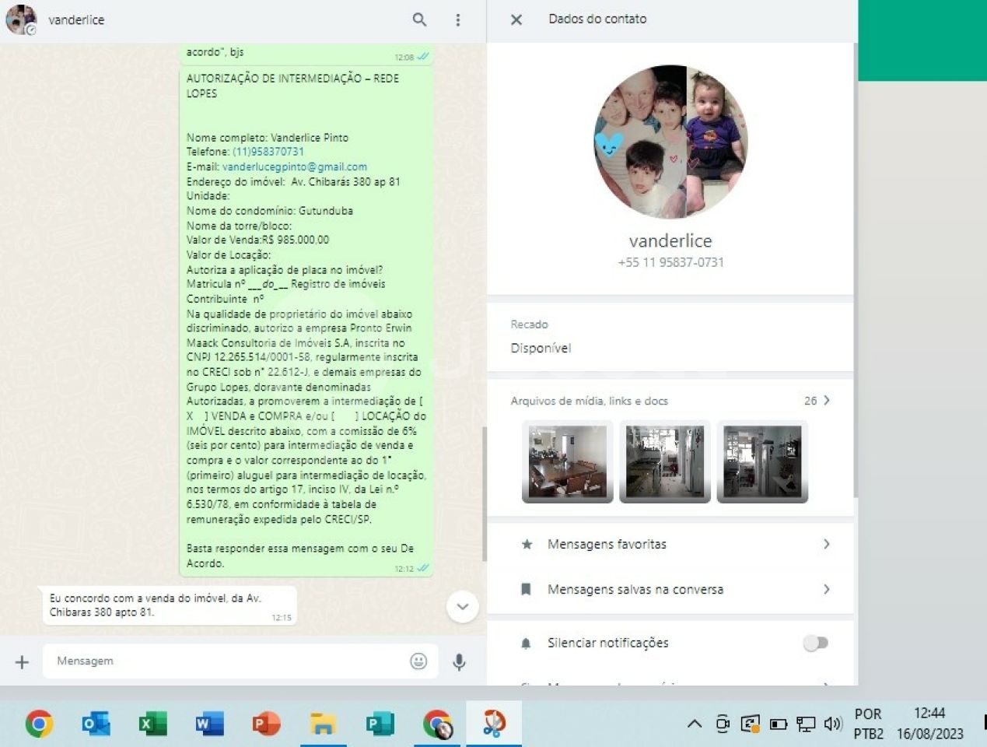Open Excel from the taskbar

point(152,724)
